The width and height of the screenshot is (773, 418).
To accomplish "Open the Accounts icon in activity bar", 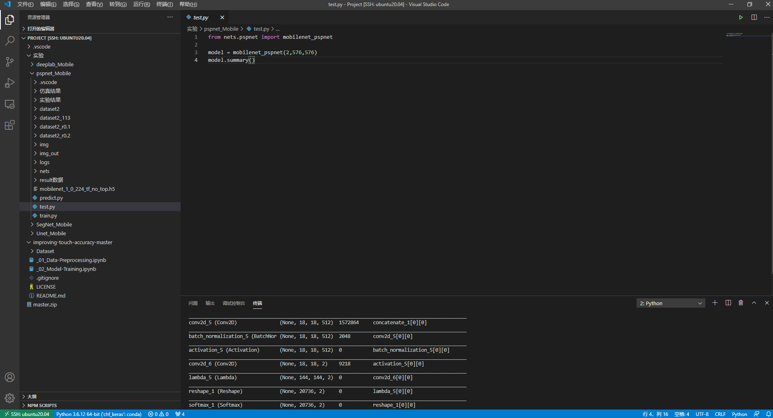I will pyautogui.click(x=9, y=377).
